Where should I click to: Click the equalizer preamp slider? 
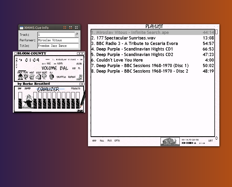click(x=20, y=100)
